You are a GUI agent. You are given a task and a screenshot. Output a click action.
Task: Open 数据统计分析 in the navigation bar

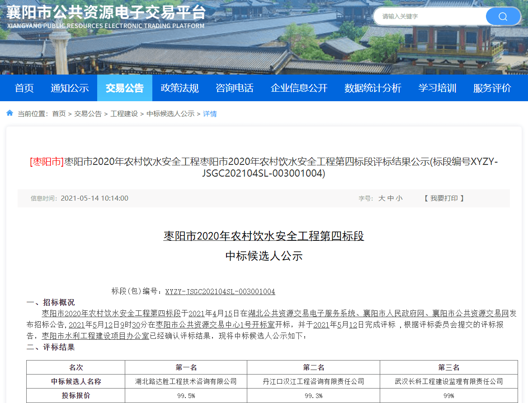(x=372, y=88)
